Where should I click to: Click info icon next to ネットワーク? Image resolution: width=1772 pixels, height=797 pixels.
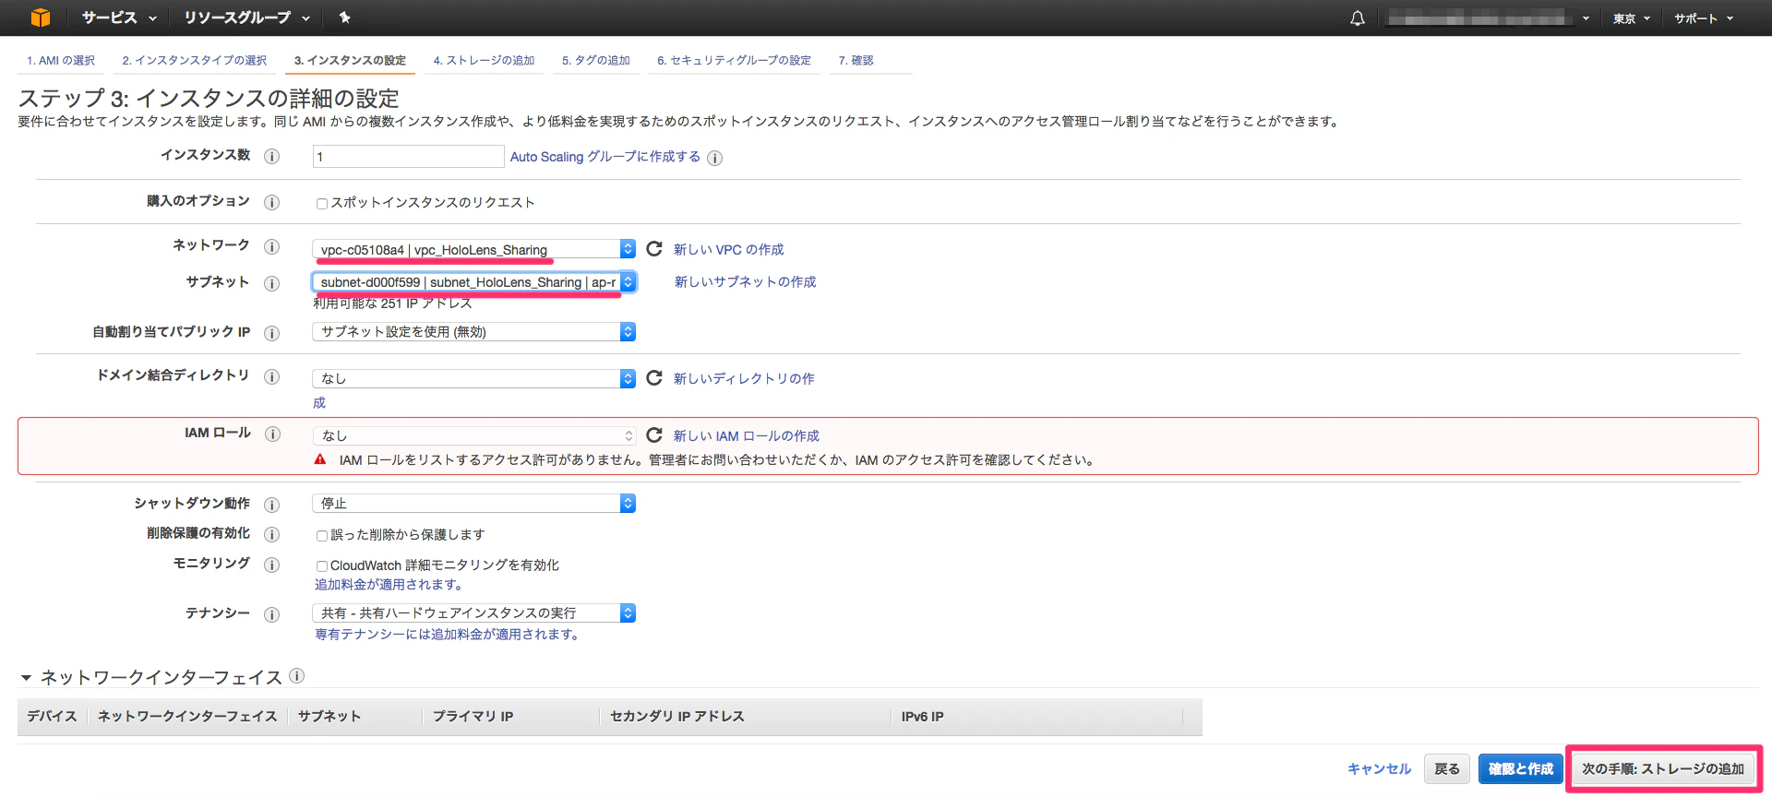point(271,246)
